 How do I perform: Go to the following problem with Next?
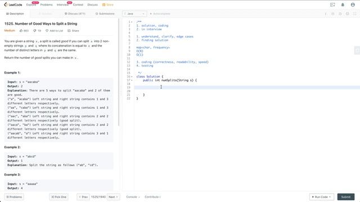(x=113, y=197)
